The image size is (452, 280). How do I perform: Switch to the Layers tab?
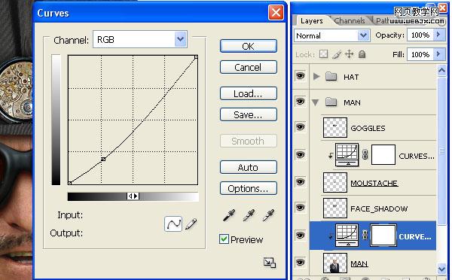click(x=311, y=21)
